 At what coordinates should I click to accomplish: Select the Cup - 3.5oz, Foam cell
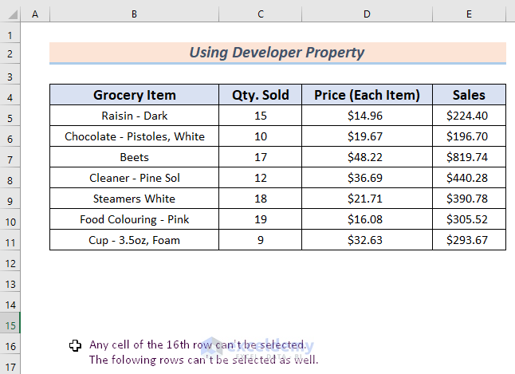coord(135,240)
